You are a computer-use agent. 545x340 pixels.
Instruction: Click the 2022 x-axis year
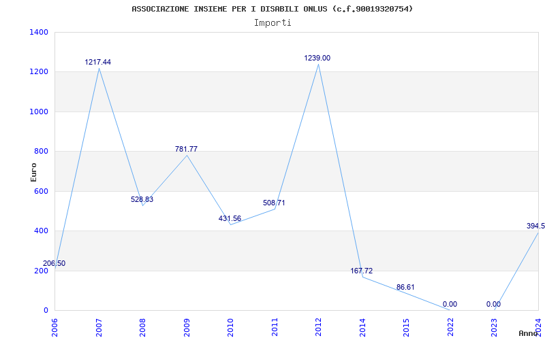point(450,327)
